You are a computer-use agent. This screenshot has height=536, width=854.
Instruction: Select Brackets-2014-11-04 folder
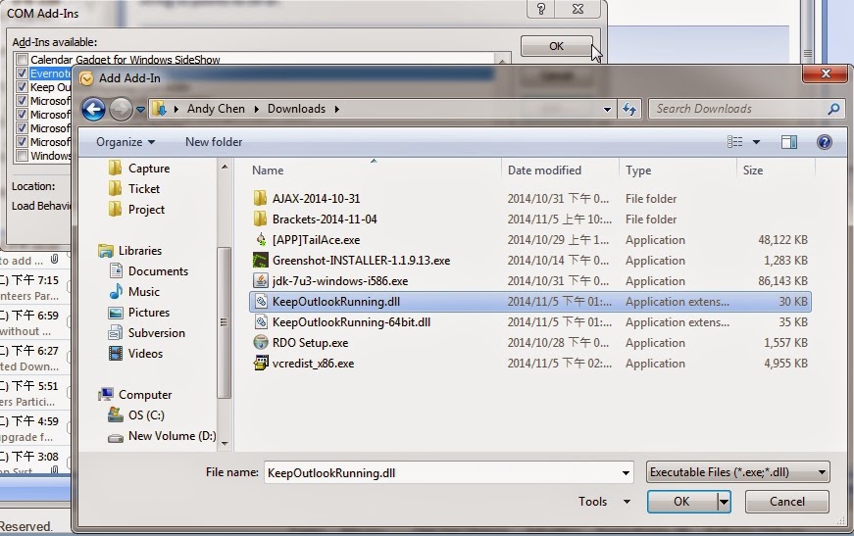click(325, 219)
